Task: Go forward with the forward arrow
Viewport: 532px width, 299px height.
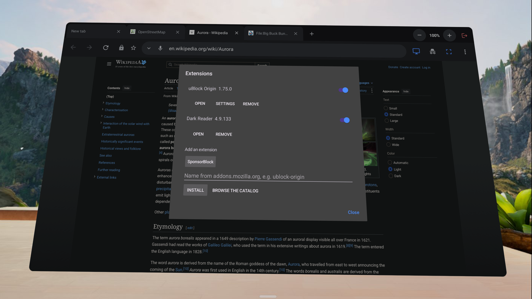Action: (x=89, y=48)
